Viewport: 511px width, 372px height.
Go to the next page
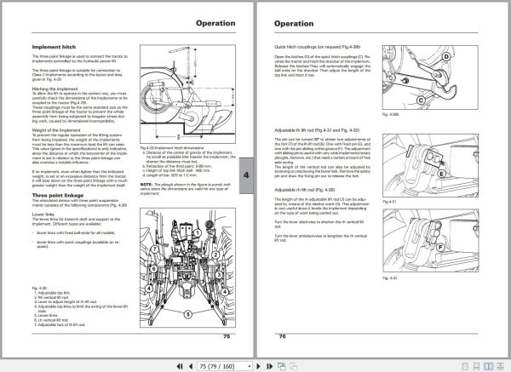258,366
